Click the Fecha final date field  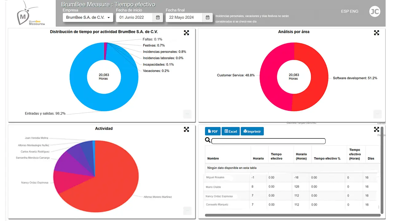(x=184, y=17)
